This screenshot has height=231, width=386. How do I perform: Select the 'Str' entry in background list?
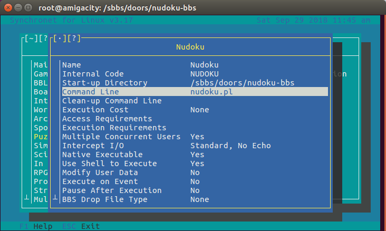pyautogui.click(x=41, y=190)
